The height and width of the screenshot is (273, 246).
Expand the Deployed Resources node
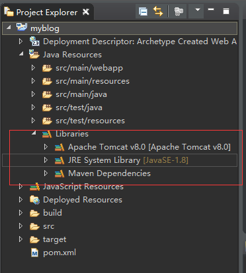[20, 200]
